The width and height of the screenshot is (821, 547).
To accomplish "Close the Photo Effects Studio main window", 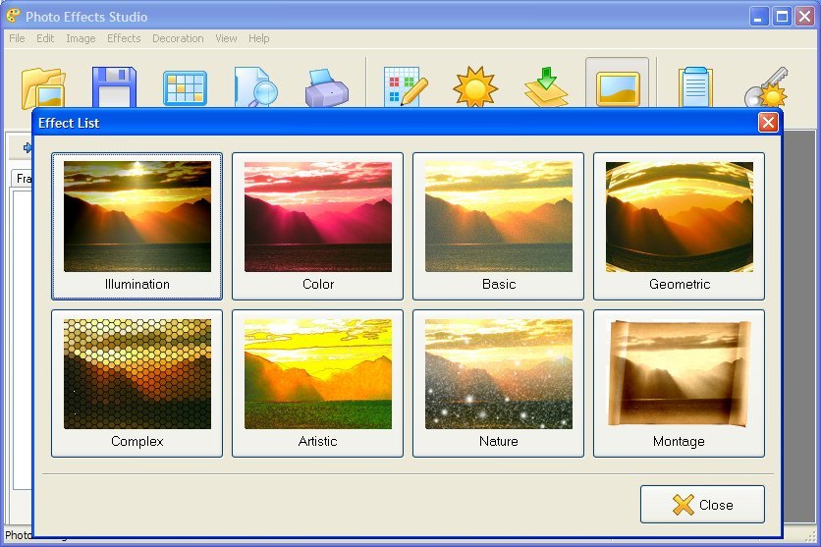I will pos(804,17).
